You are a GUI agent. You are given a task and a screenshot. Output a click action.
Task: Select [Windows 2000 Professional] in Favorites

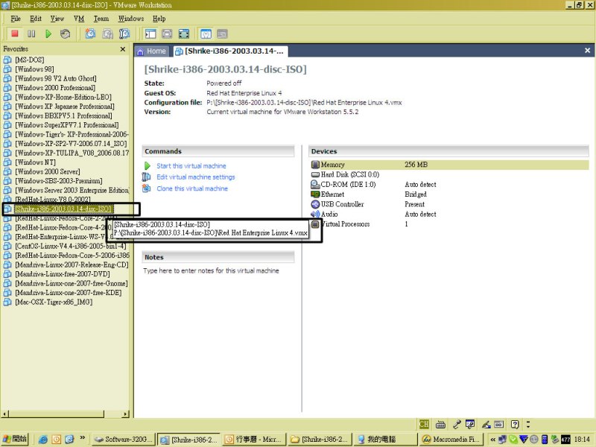pos(55,88)
